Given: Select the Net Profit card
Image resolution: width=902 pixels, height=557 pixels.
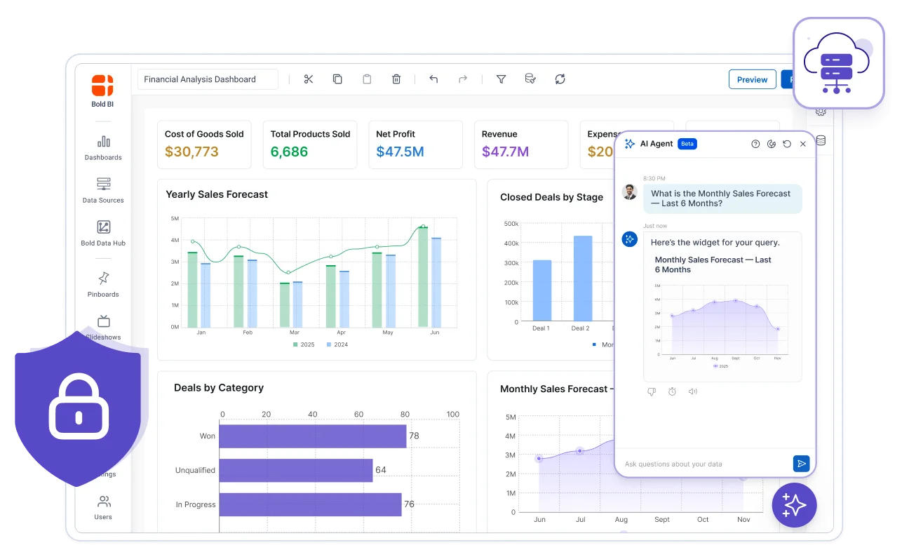Looking at the screenshot, I should [x=416, y=145].
